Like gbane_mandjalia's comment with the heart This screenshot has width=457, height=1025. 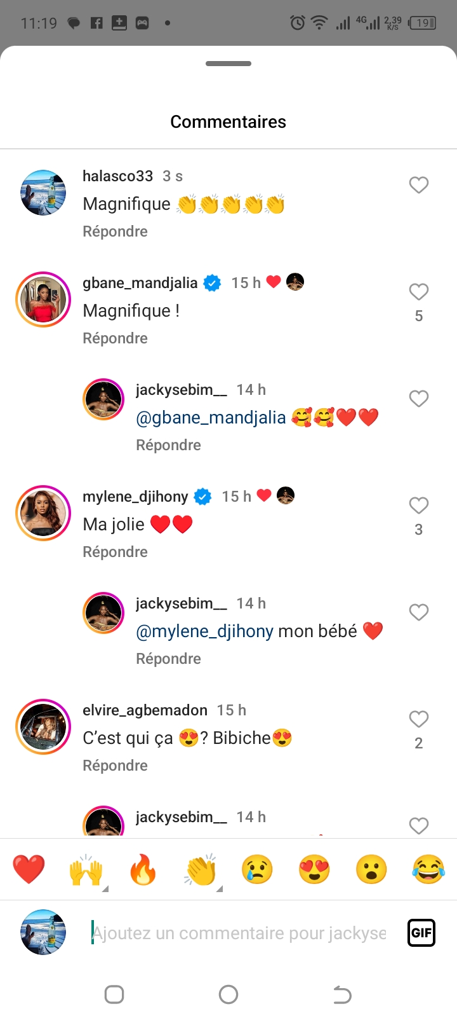418,292
